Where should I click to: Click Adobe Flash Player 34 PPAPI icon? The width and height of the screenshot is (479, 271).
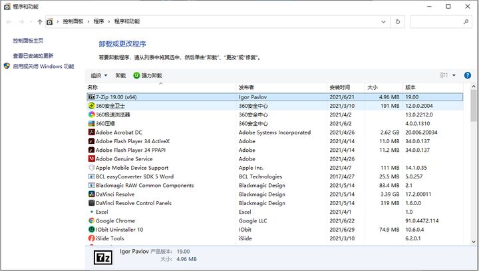tap(91, 150)
